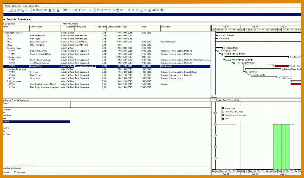Click the relationship lines icon

54,10
